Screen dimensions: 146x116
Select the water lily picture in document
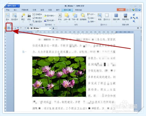coord(59,77)
